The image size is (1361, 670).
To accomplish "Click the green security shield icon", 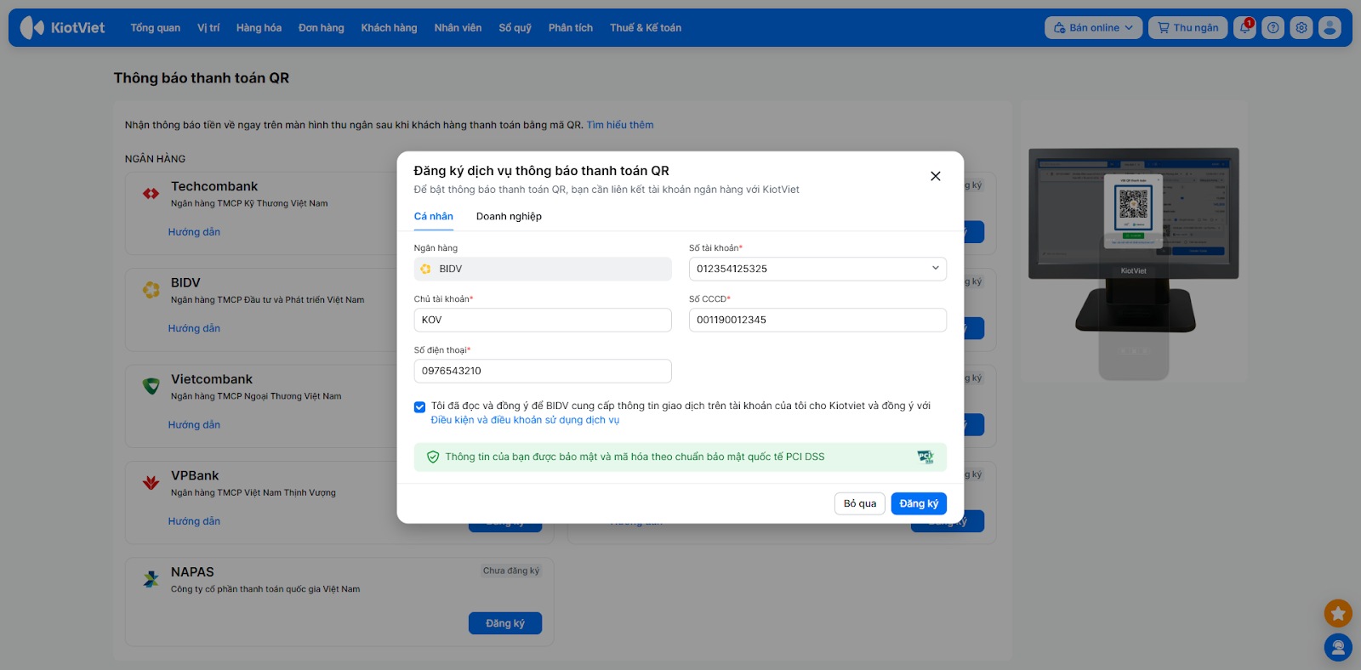I will (433, 457).
